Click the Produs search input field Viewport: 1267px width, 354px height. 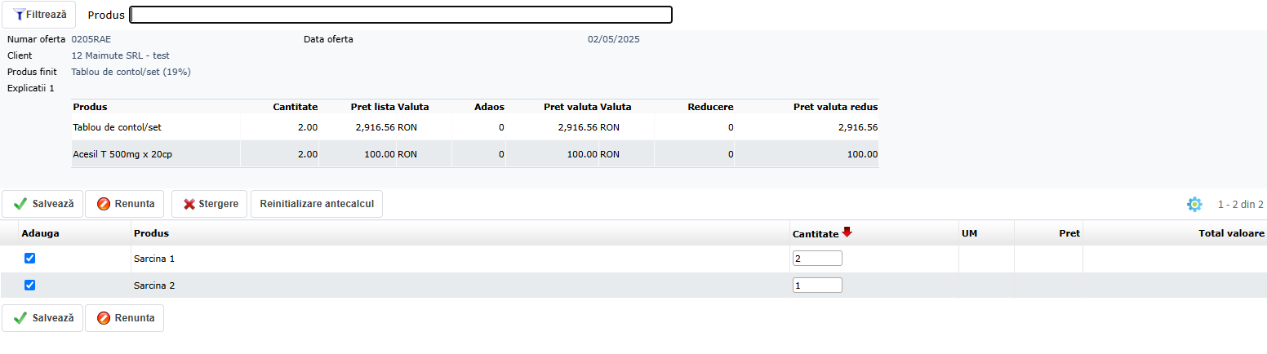400,15
